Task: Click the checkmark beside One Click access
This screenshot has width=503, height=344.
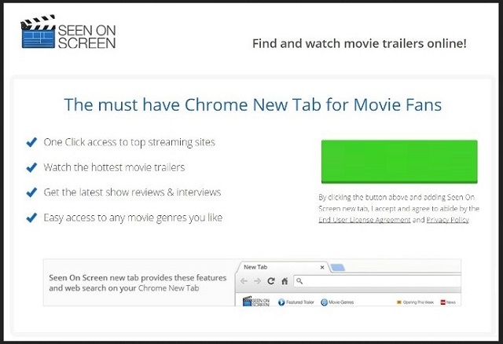Action: click(x=31, y=141)
